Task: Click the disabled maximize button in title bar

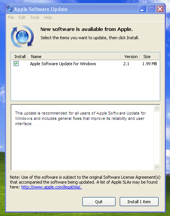Action: [x=151, y=9]
